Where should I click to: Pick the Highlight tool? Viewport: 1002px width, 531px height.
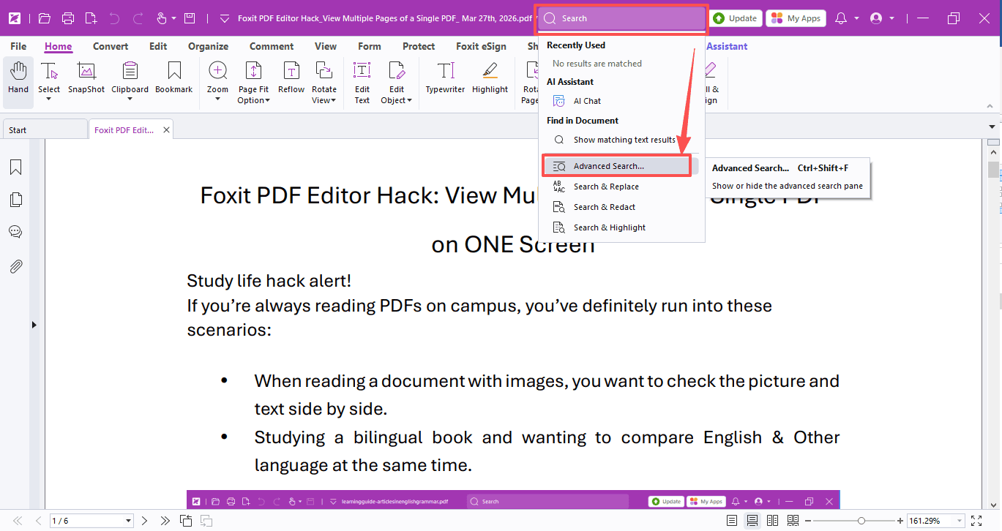coord(490,79)
